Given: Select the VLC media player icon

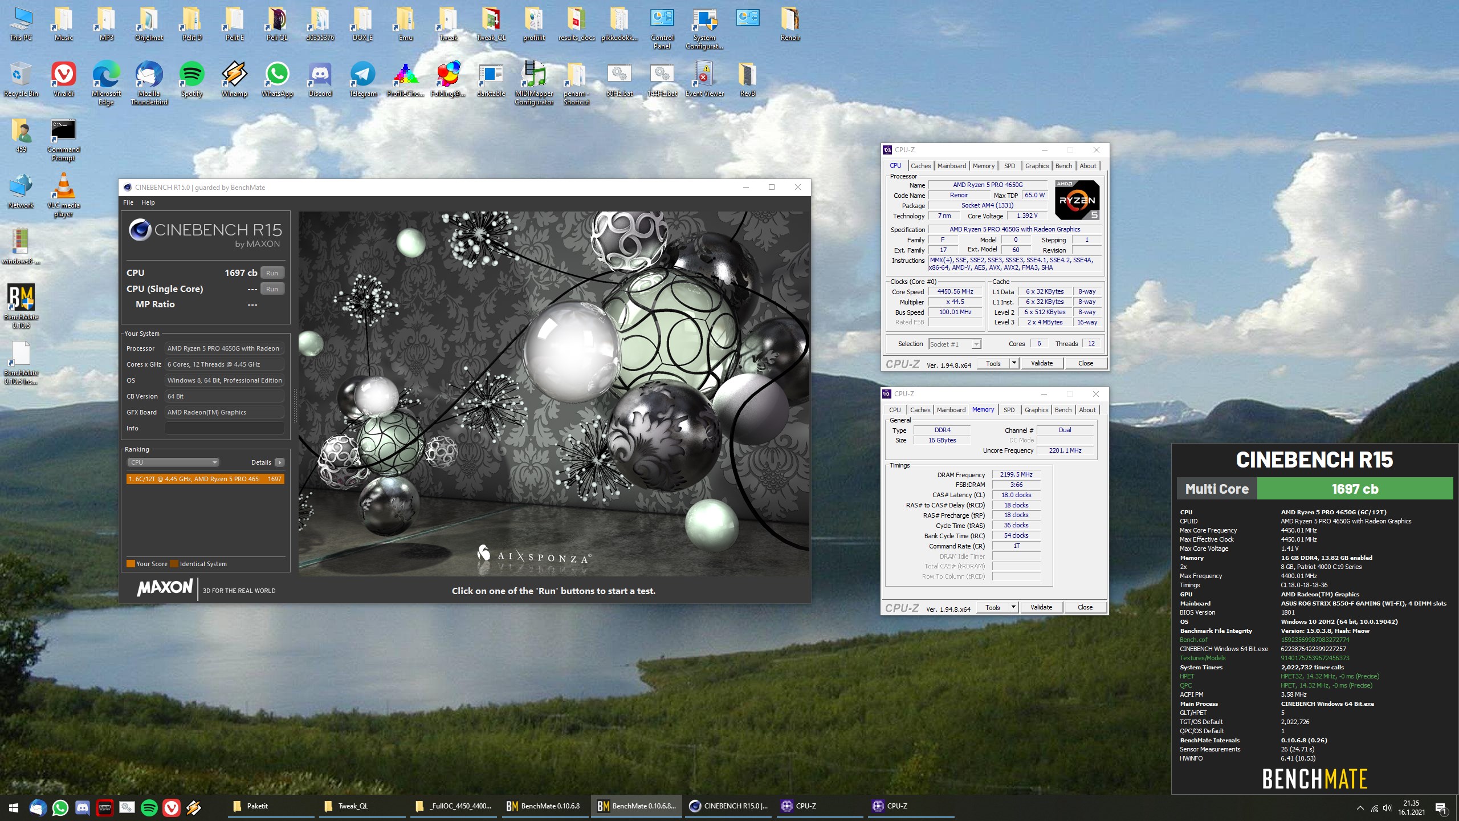Looking at the screenshot, I should click(x=63, y=196).
